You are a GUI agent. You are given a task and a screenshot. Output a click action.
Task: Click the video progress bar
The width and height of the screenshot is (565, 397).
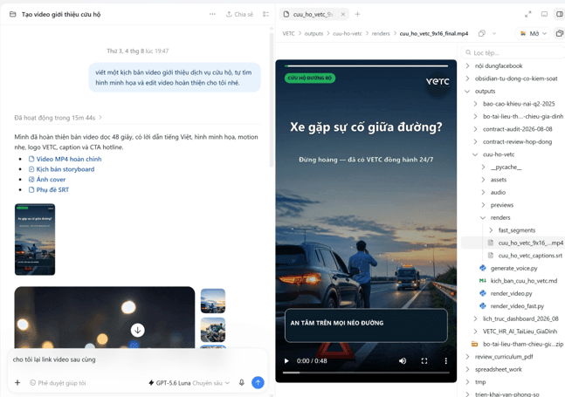click(x=366, y=373)
